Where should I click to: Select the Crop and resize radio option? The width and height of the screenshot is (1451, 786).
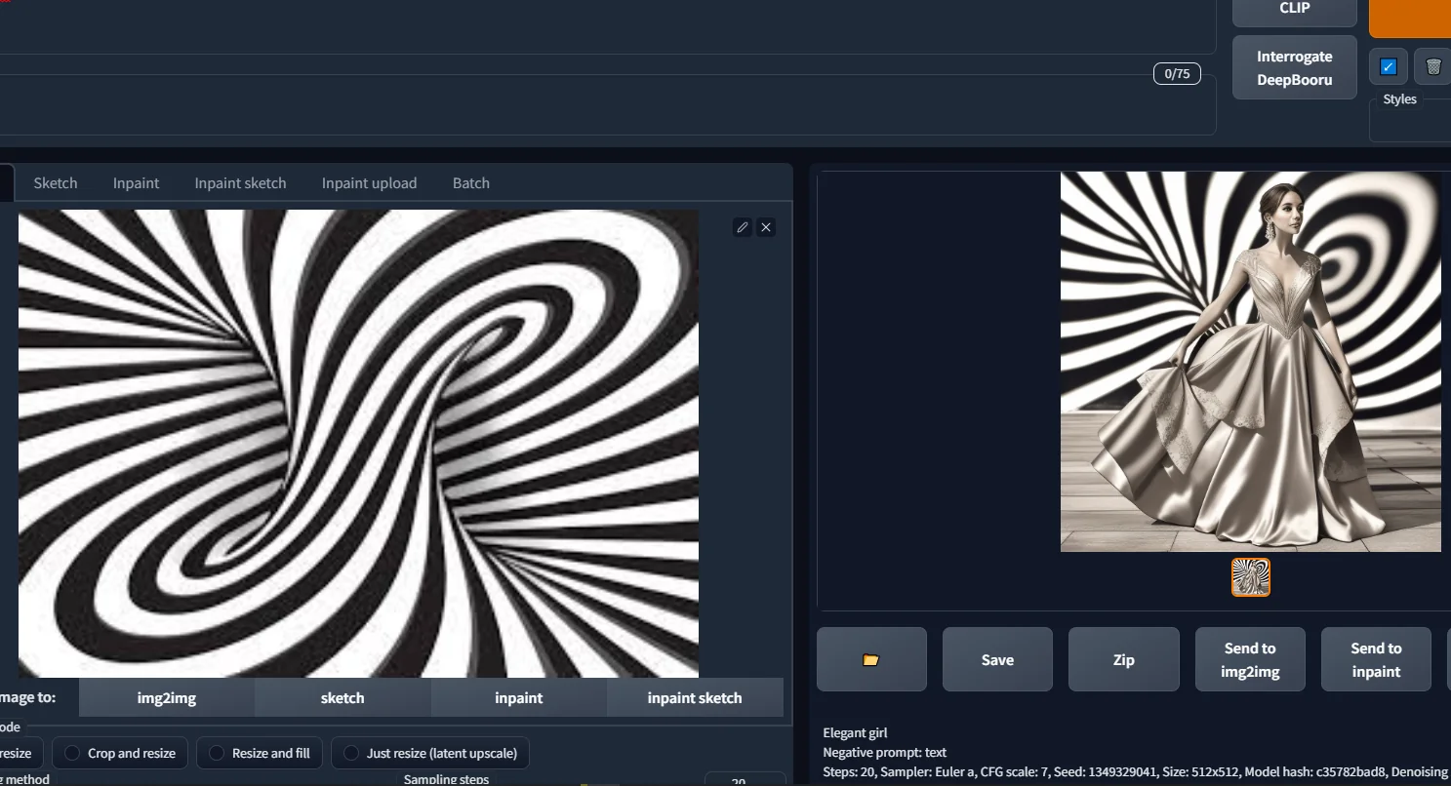pos(121,753)
